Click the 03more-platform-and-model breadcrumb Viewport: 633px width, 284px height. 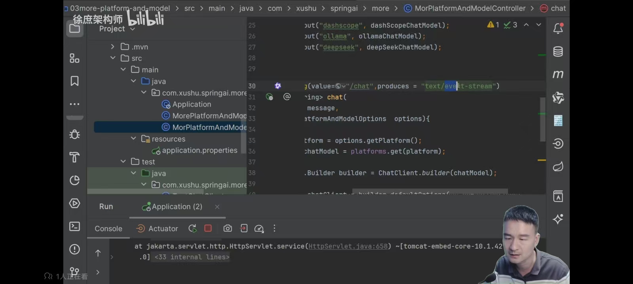coord(120,8)
